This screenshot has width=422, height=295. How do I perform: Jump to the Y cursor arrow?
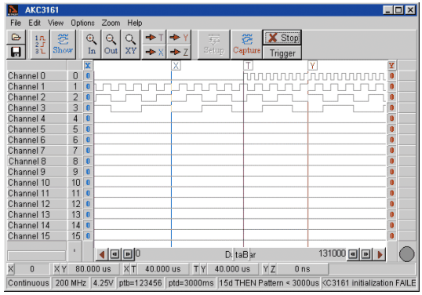[x=179, y=38]
